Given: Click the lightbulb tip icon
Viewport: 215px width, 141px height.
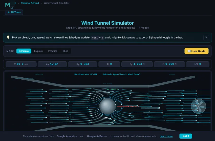Looking at the screenshot, I should click(8, 37).
